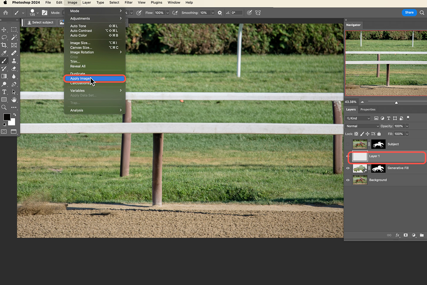Open the Kind layer filter dropdown
The height and width of the screenshot is (285, 427).
[358, 118]
